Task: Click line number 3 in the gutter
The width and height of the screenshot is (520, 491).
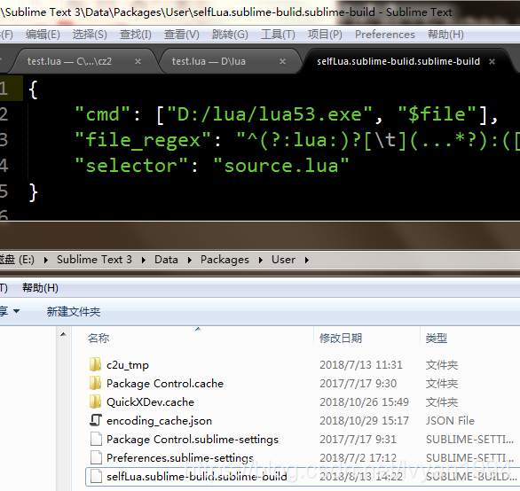Action: [4, 139]
